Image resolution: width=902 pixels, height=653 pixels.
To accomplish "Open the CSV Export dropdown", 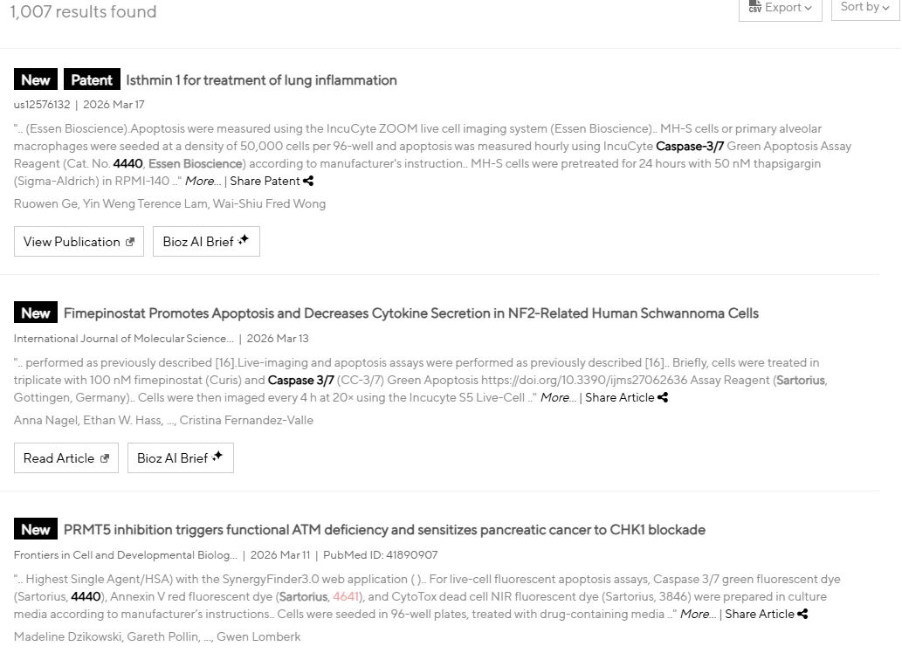I will [780, 8].
